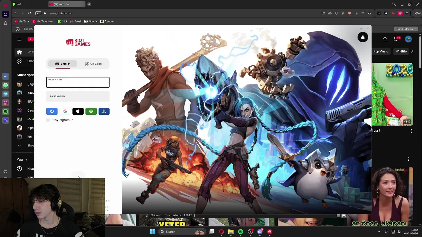Open Spotify in the Opera sidebar
This screenshot has width=422, height=237.
click(5, 112)
